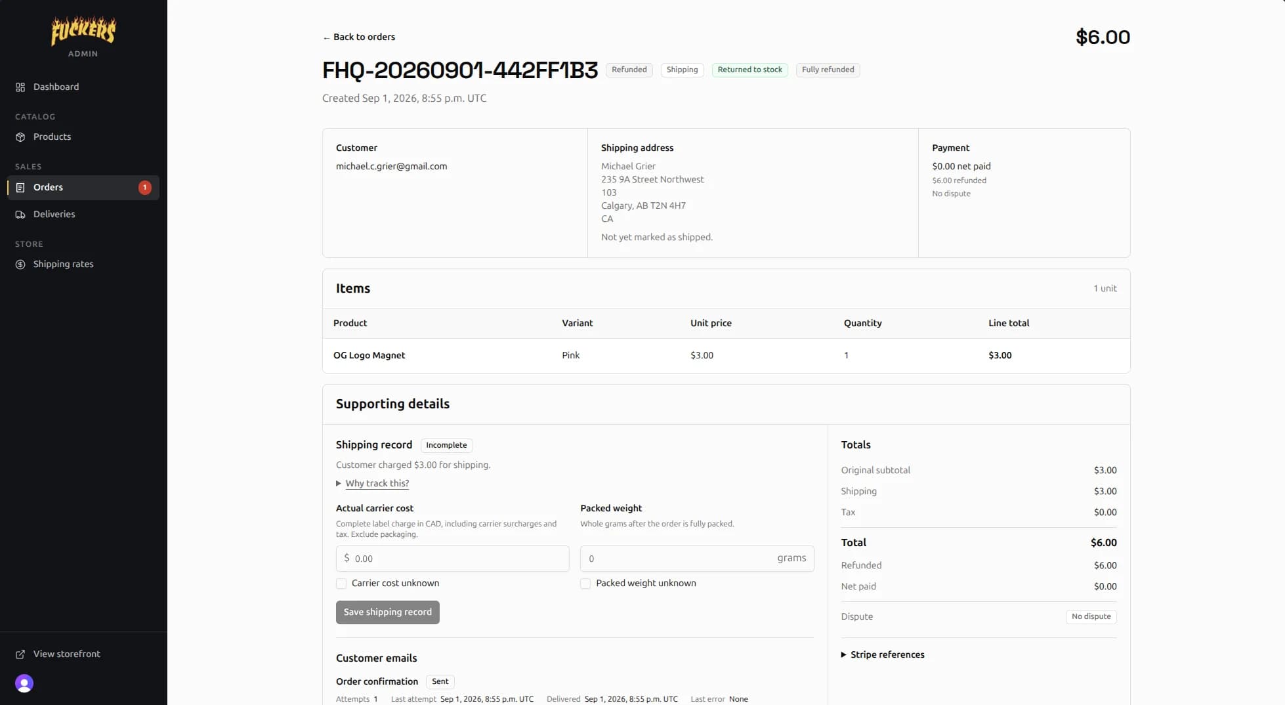Image resolution: width=1285 pixels, height=705 pixels.
Task: Click the Refunded status badge
Action: [629, 70]
